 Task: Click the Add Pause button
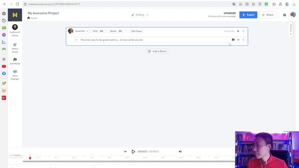point(136,31)
